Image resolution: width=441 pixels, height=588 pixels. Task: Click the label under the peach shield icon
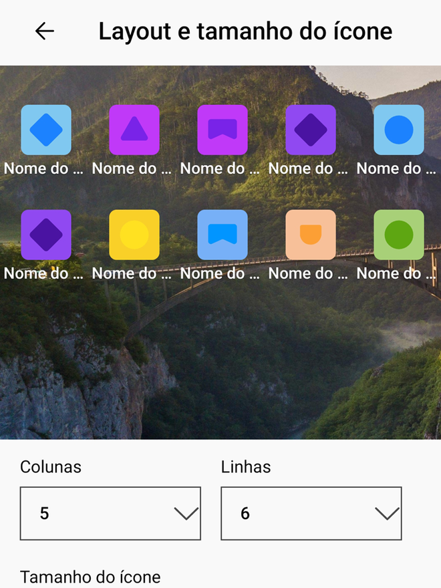point(308,273)
